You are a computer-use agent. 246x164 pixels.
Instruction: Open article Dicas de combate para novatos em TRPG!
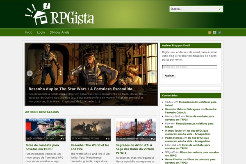pyautogui.click(x=42, y=147)
